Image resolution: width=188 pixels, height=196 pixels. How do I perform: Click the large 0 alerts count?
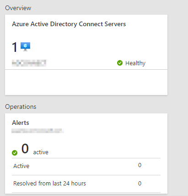click(25, 148)
